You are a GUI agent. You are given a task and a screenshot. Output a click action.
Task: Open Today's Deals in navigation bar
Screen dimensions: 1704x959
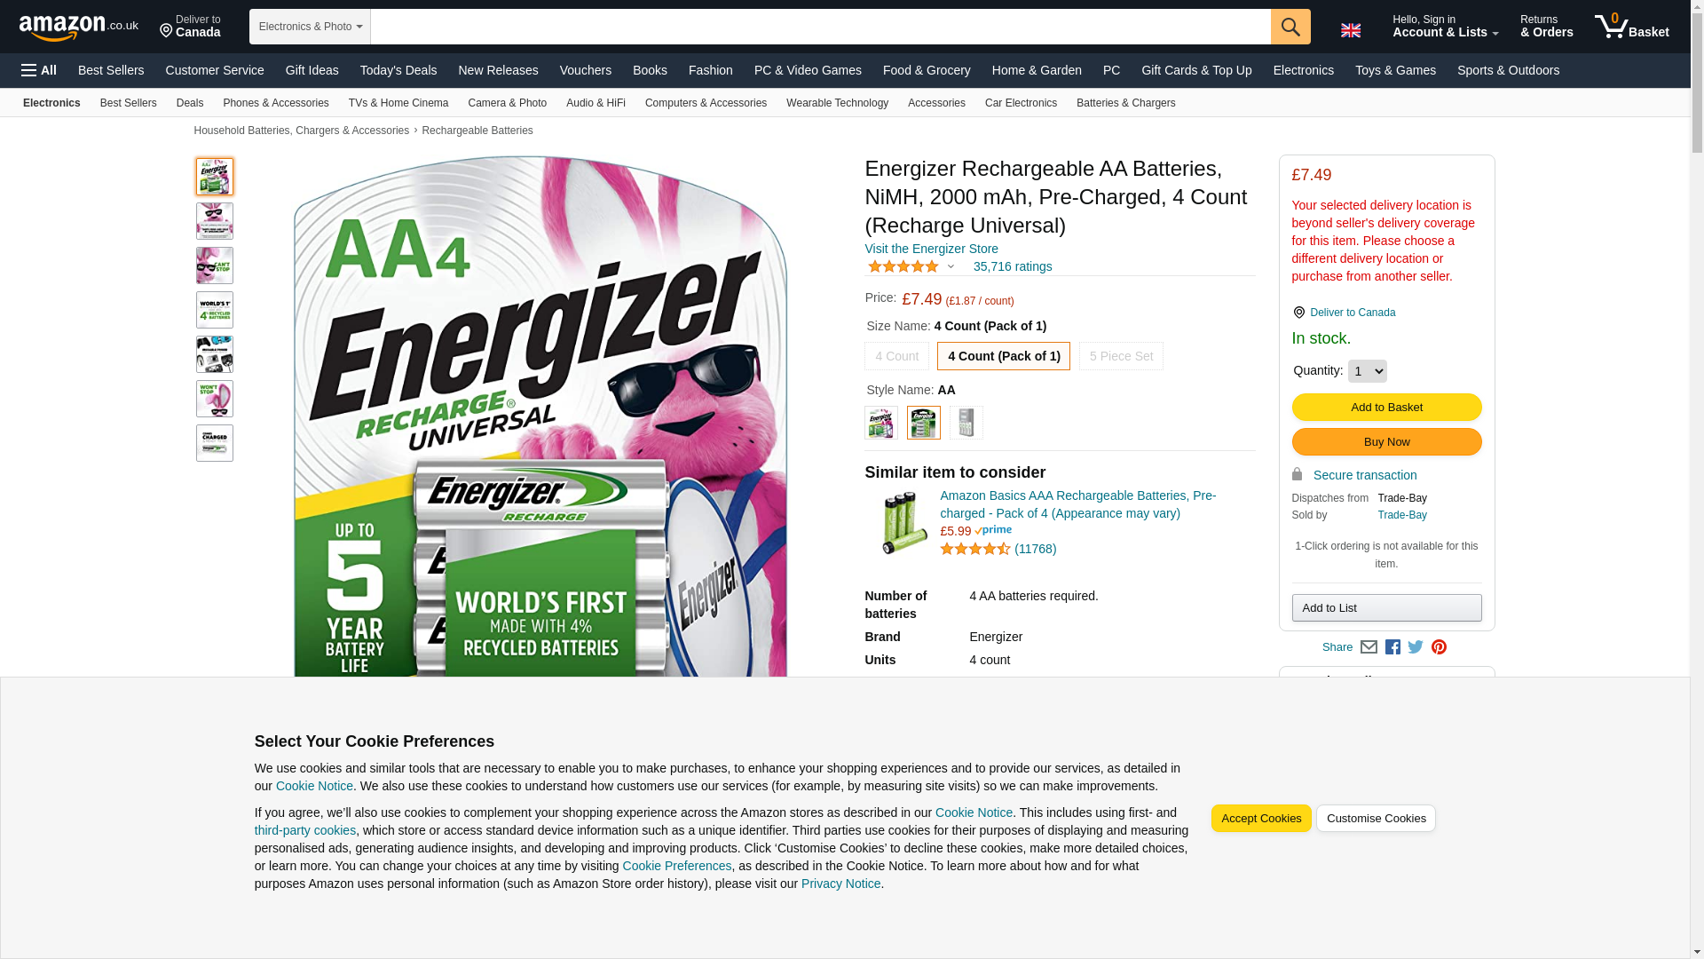click(x=398, y=70)
